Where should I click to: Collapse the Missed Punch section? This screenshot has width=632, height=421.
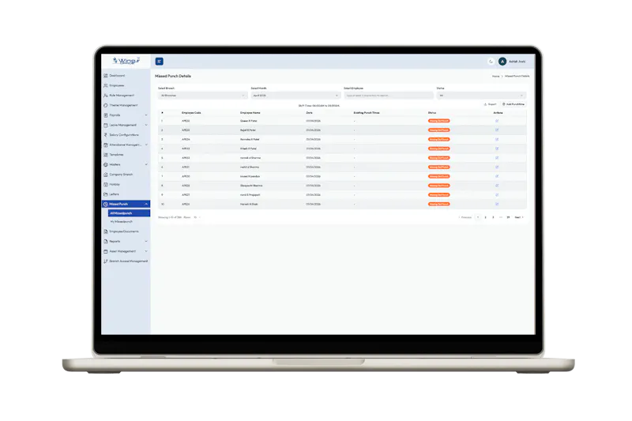(126, 204)
